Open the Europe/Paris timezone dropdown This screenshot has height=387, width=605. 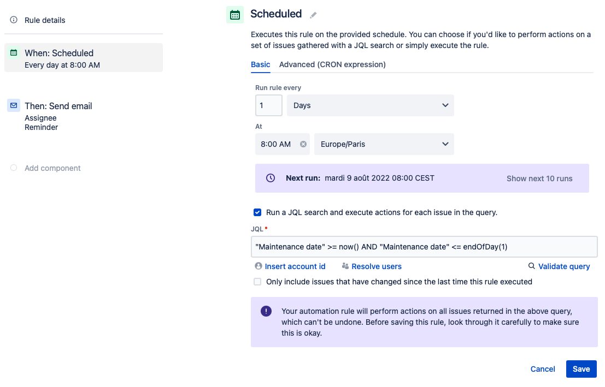click(384, 144)
